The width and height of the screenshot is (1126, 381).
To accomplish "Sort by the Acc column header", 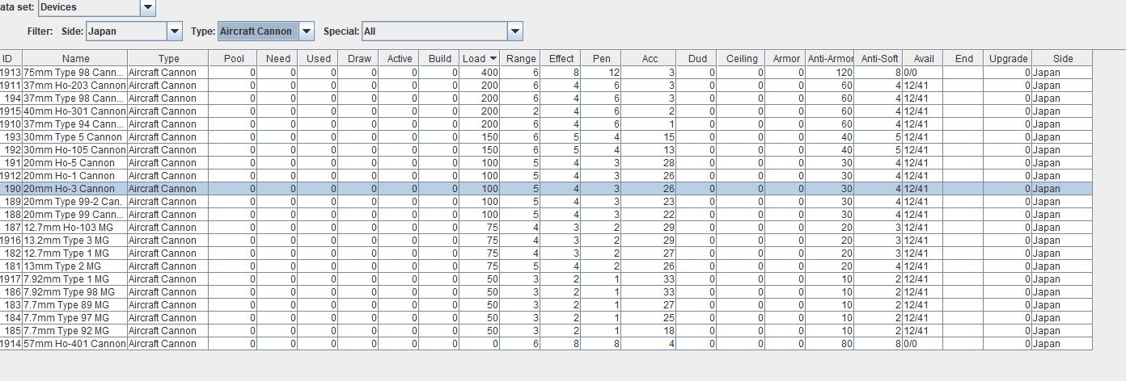I will coord(650,59).
